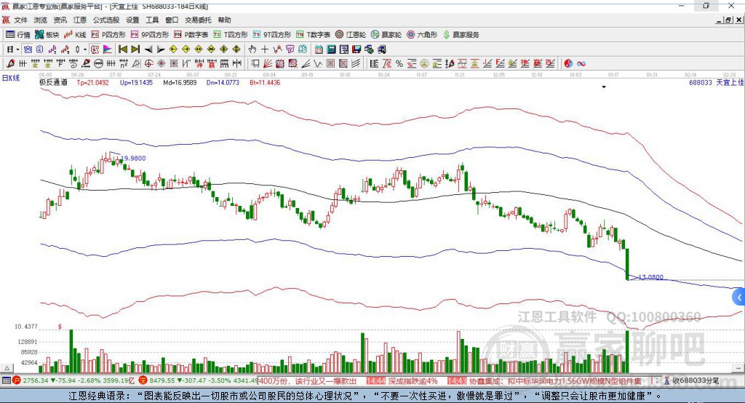Expand indicator list triangle above chart
The image size is (745, 403).
point(604,87)
